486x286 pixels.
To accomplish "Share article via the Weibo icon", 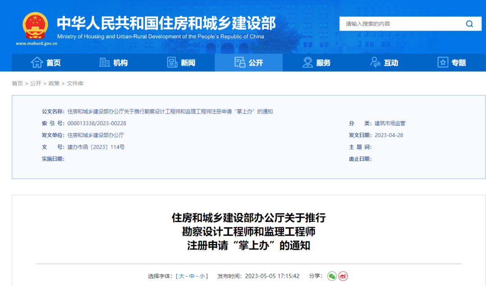I will tap(344, 277).
